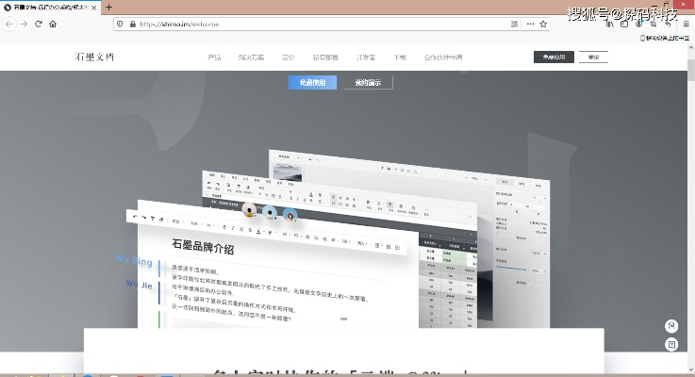Open a new browser tab
This screenshot has width=695, height=377.
(109, 8)
